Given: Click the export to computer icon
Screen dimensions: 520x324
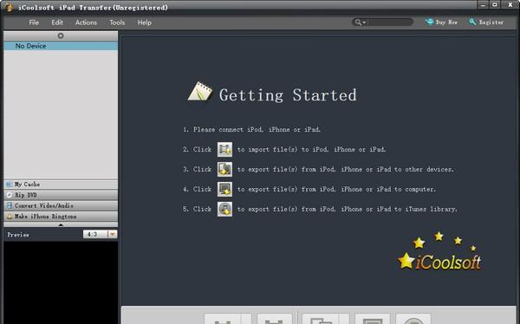Looking at the screenshot, I should click(224, 189).
